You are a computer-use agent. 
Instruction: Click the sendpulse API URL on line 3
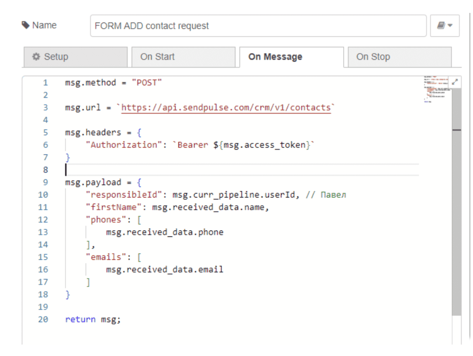coord(226,107)
